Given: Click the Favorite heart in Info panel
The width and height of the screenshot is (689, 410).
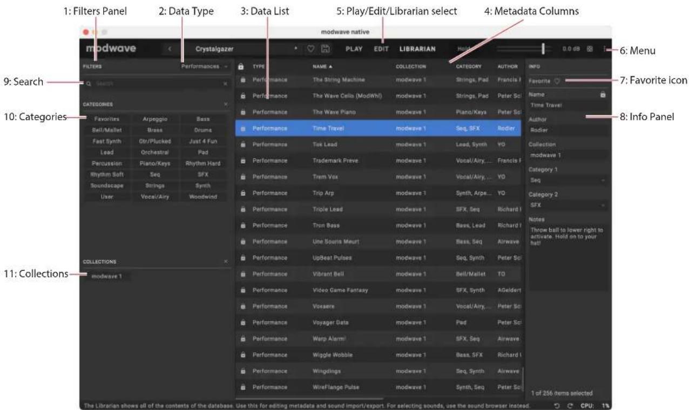Looking at the screenshot, I should (557, 81).
